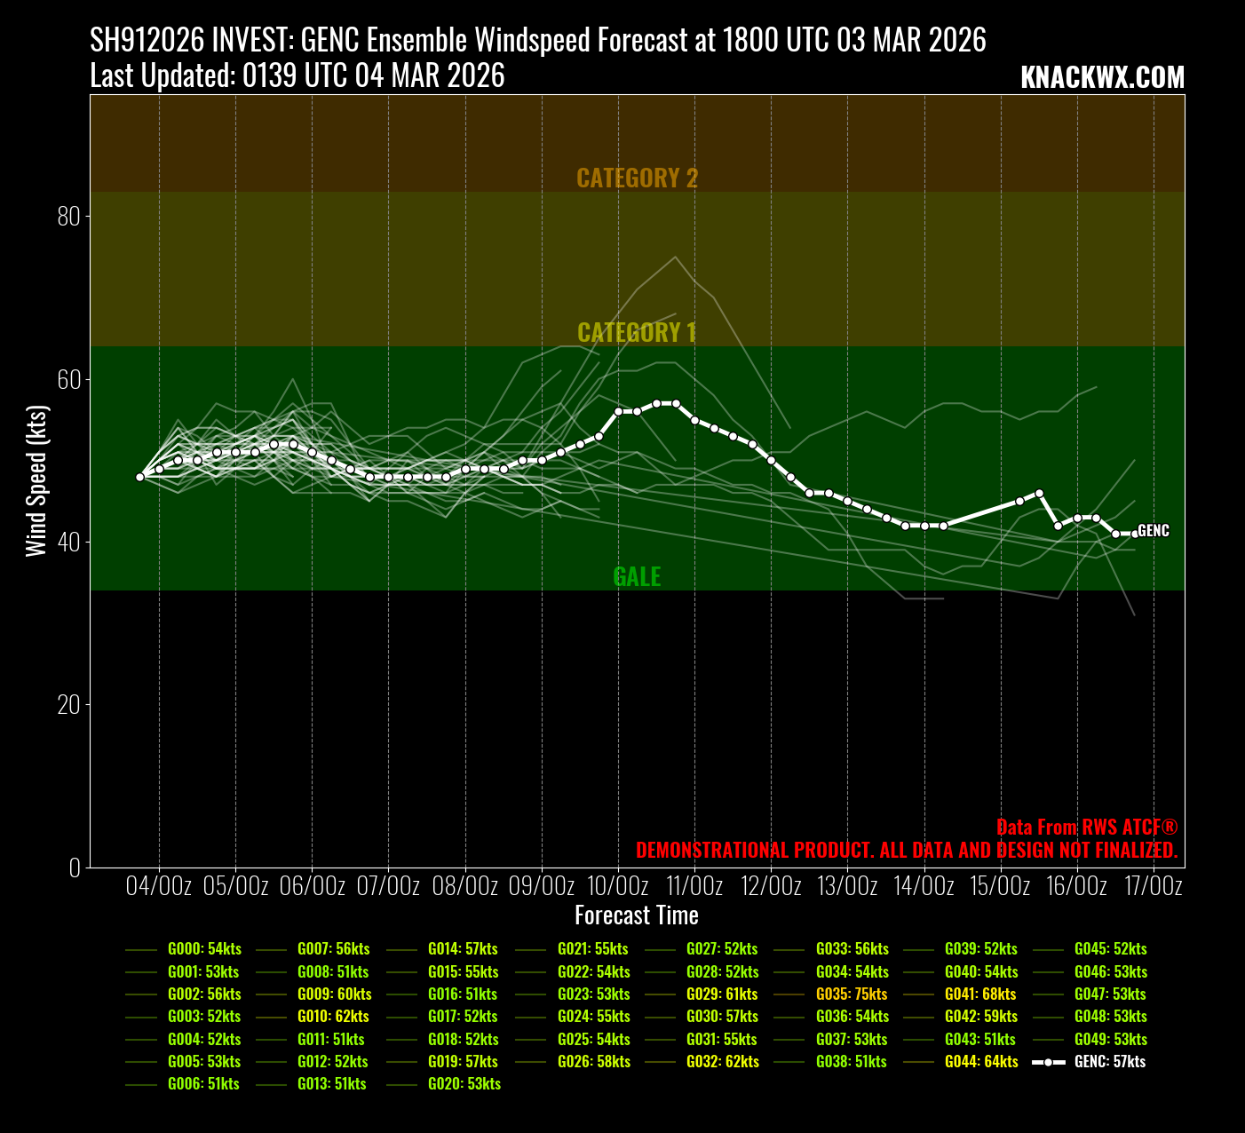1245x1133 pixels.
Task: Click the Wind Speed (kts) axis title
Action: (36, 480)
